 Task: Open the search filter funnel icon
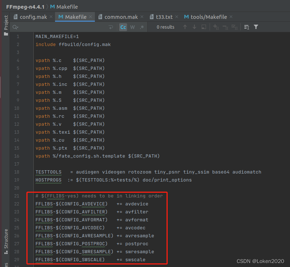pos(256,27)
